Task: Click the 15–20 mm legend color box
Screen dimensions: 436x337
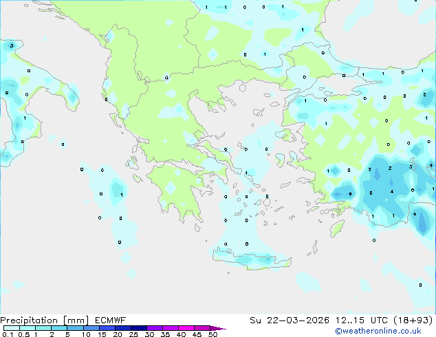Action: 107,328
